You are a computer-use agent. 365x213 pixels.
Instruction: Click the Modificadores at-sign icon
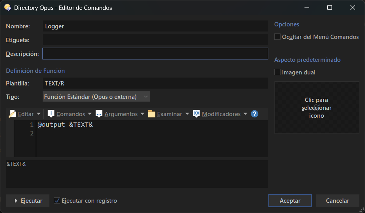pyautogui.click(x=196, y=114)
